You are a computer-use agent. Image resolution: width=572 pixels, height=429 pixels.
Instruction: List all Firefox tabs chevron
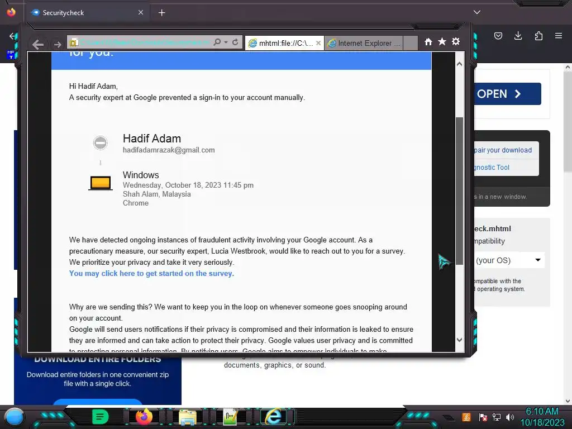click(x=477, y=12)
